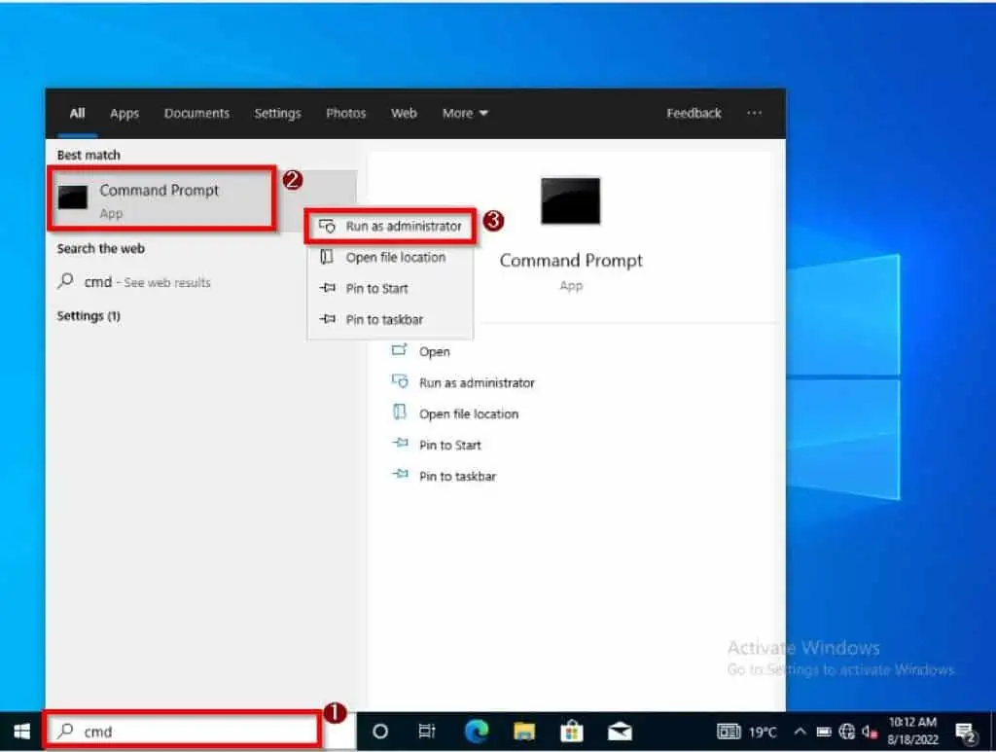Click file location icon in right pane
The height and width of the screenshot is (752, 996).
click(x=400, y=412)
